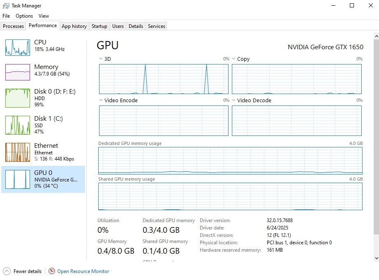
Task: Click the Video Decode usage graph
Action: click(x=297, y=121)
